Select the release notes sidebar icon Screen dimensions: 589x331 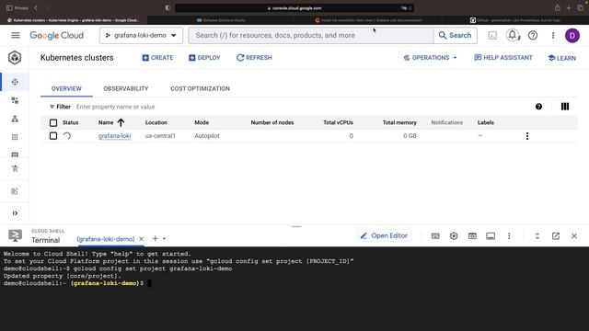15,191
